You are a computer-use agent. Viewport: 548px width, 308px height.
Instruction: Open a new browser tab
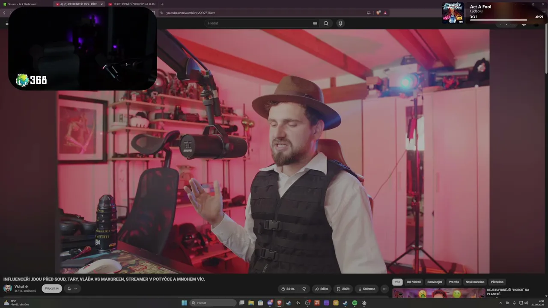click(162, 4)
